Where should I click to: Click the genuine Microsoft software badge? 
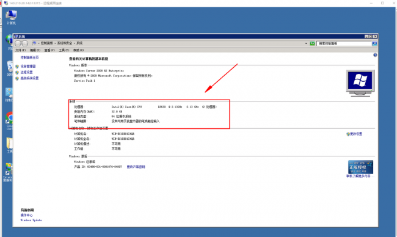[360, 167]
